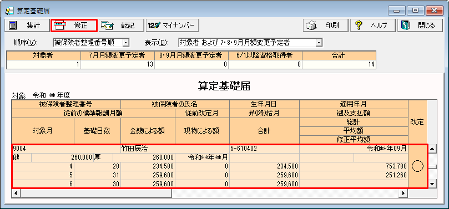449x209 pixels.
Task: Select the 基礎日数 30 cell
Action: (97, 184)
